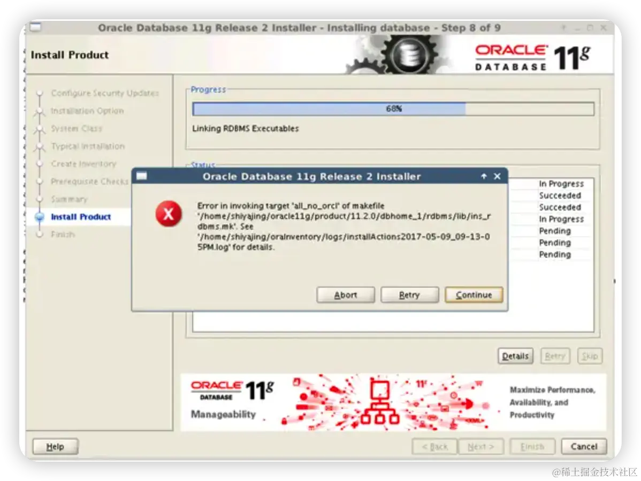641x481 pixels.
Task: Click the main installer window menu icon
Action: [x=35, y=27]
